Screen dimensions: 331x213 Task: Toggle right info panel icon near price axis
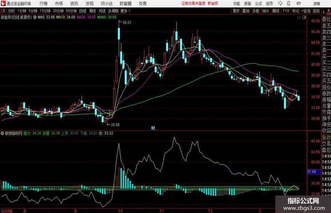(x=304, y=17)
